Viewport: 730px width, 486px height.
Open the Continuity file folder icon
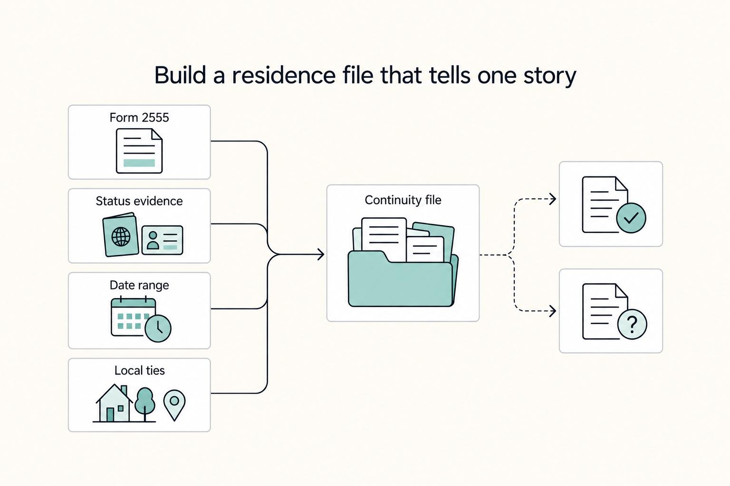[403, 262]
